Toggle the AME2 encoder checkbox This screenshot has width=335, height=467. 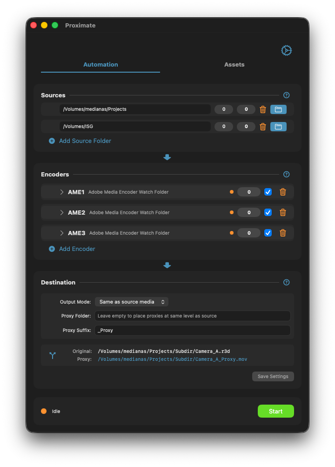pos(268,212)
